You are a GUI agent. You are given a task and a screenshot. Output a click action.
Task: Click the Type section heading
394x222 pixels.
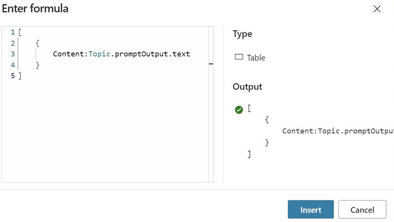coord(242,34)
